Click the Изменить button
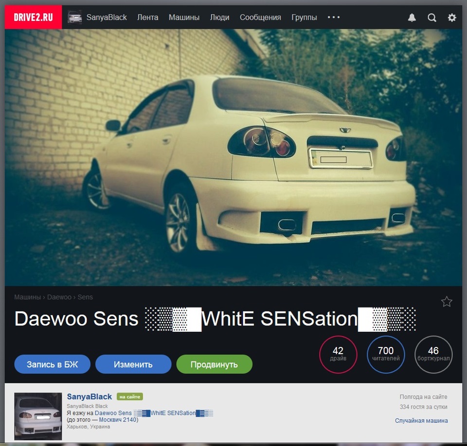Screen dimensions: 467x446 [133, 364]
